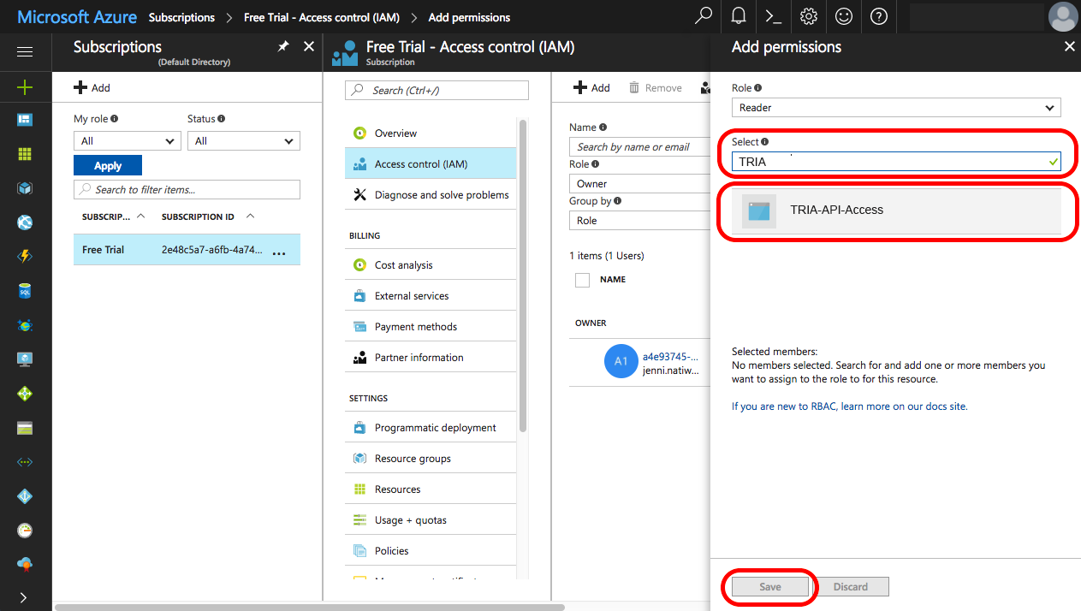Close the Add permissions panel
This screenshot has width=1081, height=611.
[1069, 47]
